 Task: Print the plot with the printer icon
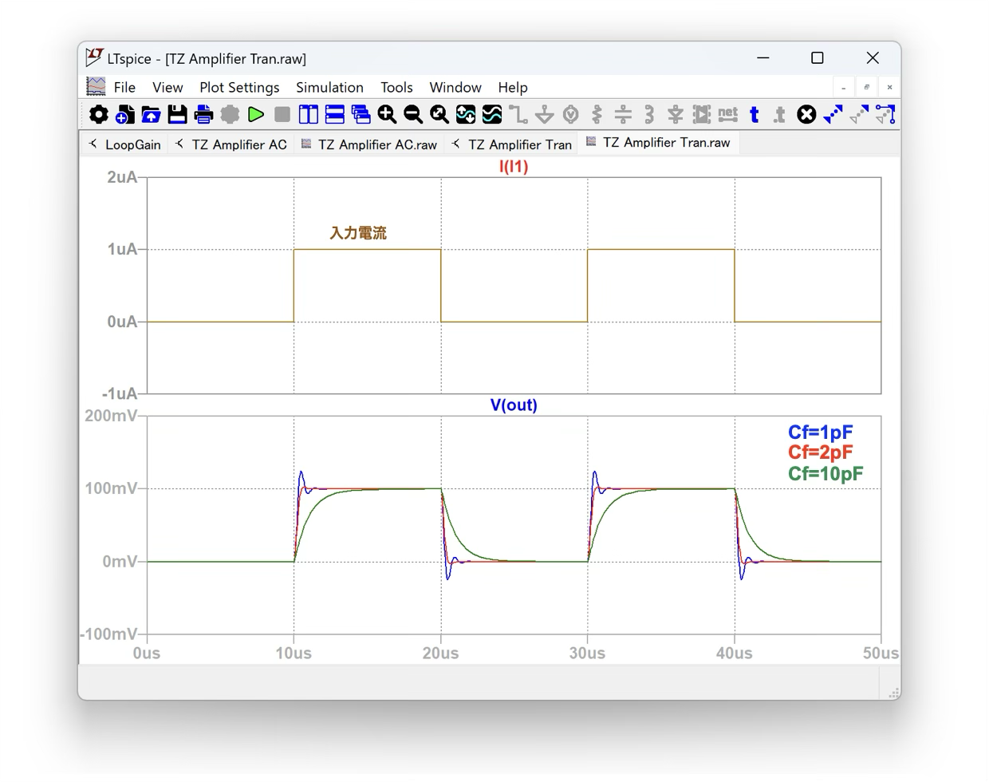(203, 115)
